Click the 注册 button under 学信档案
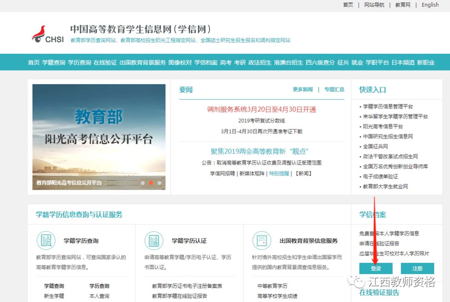Screen dimensions: 450x302 point(417,268)
